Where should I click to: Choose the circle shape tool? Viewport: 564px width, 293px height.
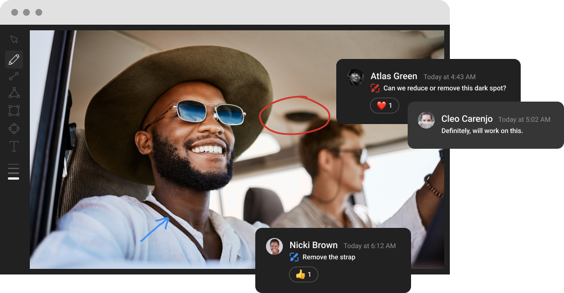(x=14, y=129)
